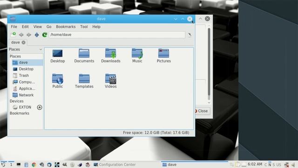The height and width of the screenshot is (168, 298).
Task: Click the free space status text
Action: click(156, 133)
